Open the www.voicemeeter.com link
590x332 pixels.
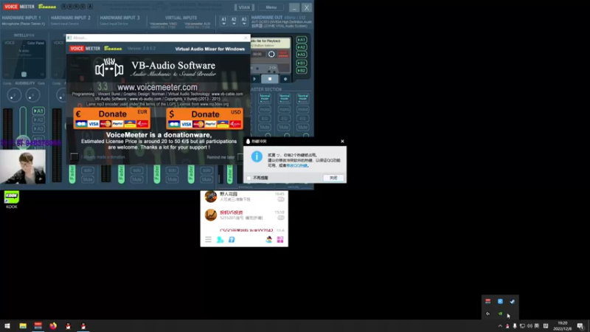[157, 87]
